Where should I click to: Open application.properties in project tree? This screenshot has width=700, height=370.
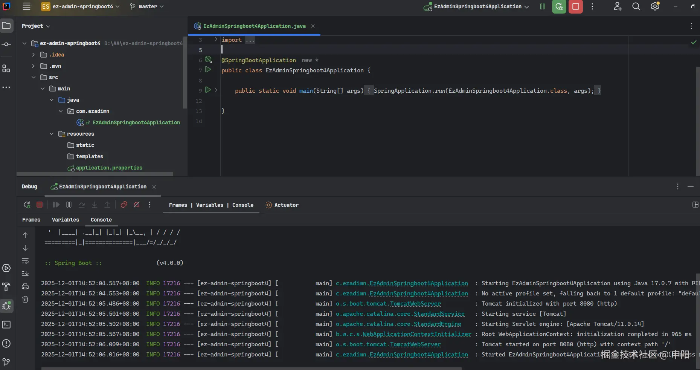pos(109,168)
